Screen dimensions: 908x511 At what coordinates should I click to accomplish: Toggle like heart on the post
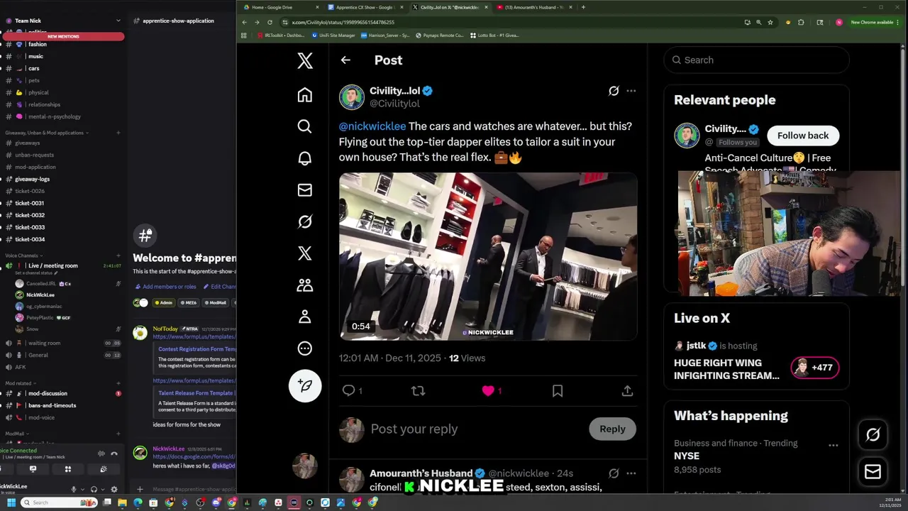coord(488,390)
